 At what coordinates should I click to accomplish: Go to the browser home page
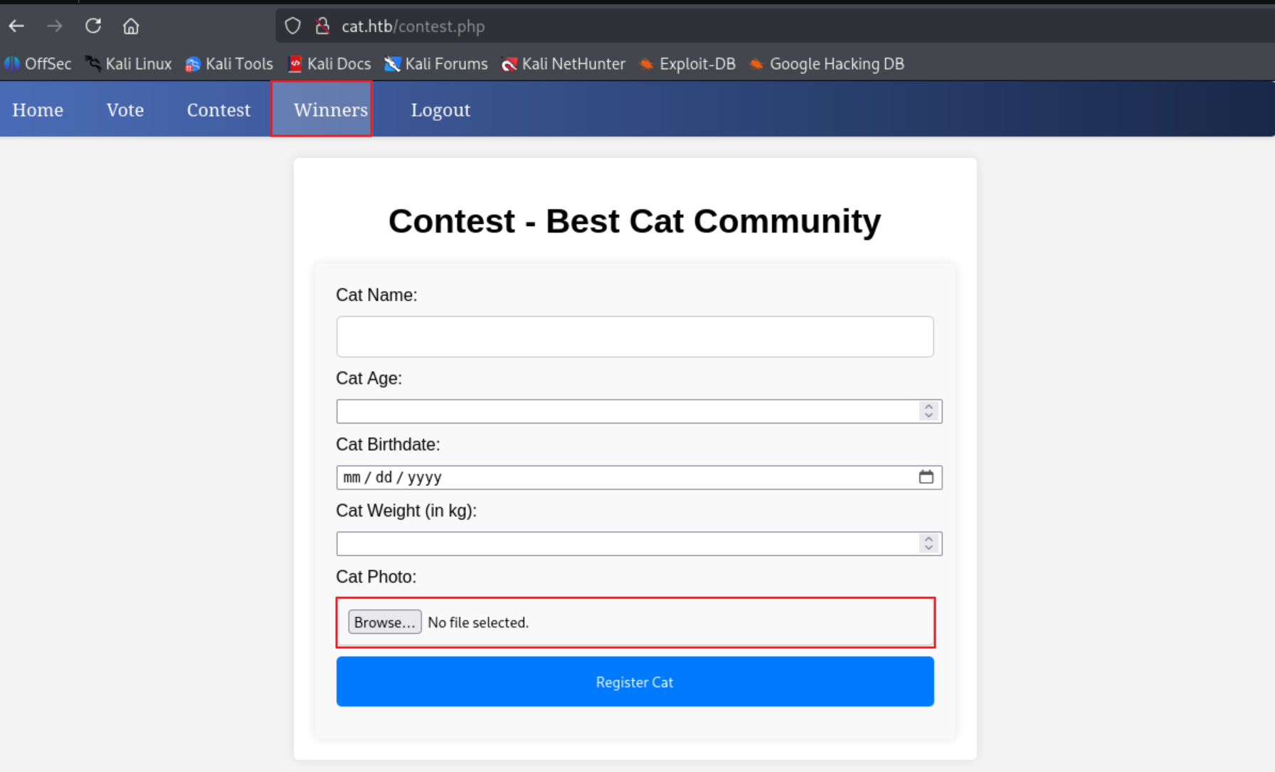point(131,26)
